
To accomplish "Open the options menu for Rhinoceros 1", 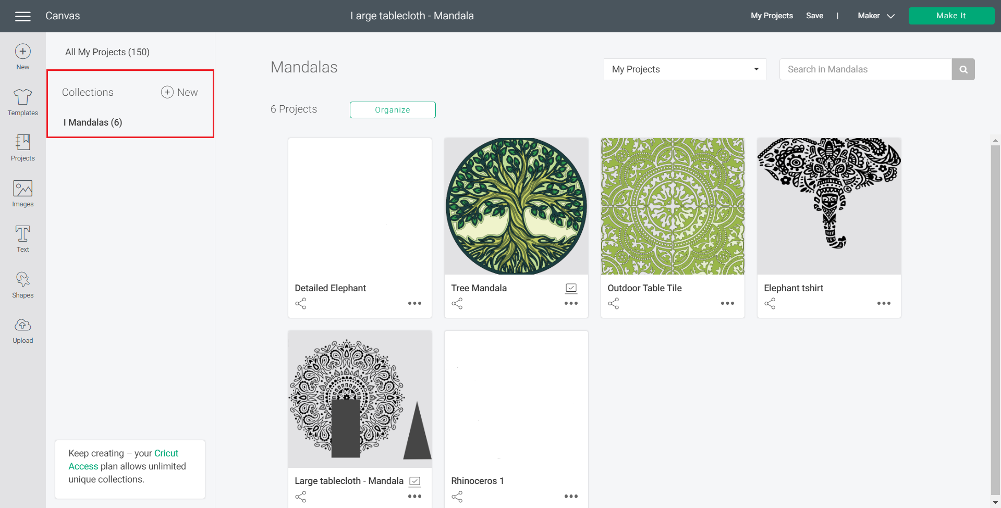I will (571, 496).
